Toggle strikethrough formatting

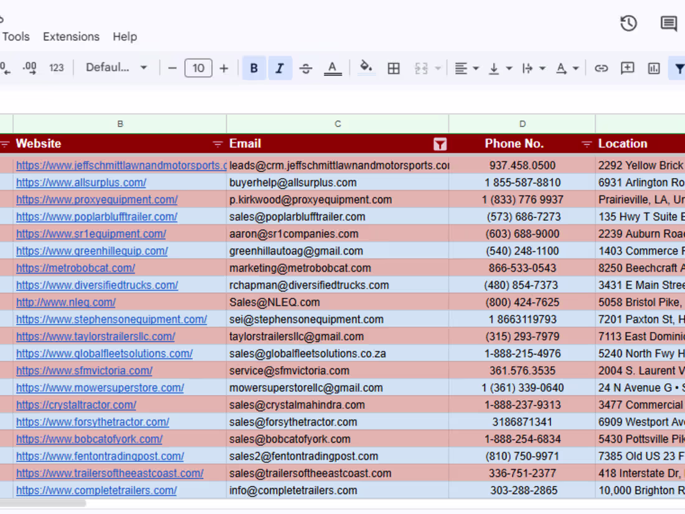[x=306, y=68]
